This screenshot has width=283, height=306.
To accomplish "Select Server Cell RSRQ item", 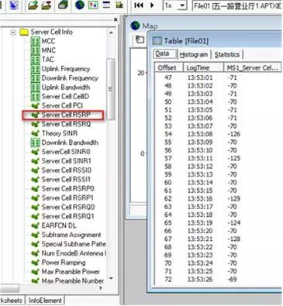I will [67, 124].
